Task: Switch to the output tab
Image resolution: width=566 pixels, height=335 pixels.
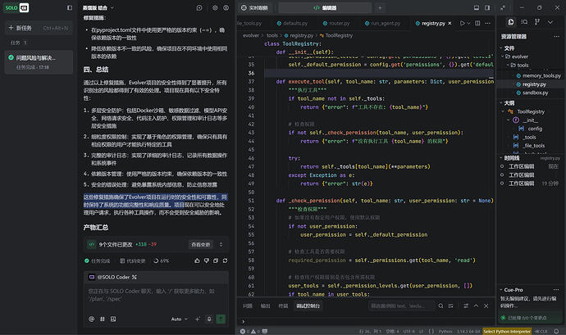Action: coord(265,306)
